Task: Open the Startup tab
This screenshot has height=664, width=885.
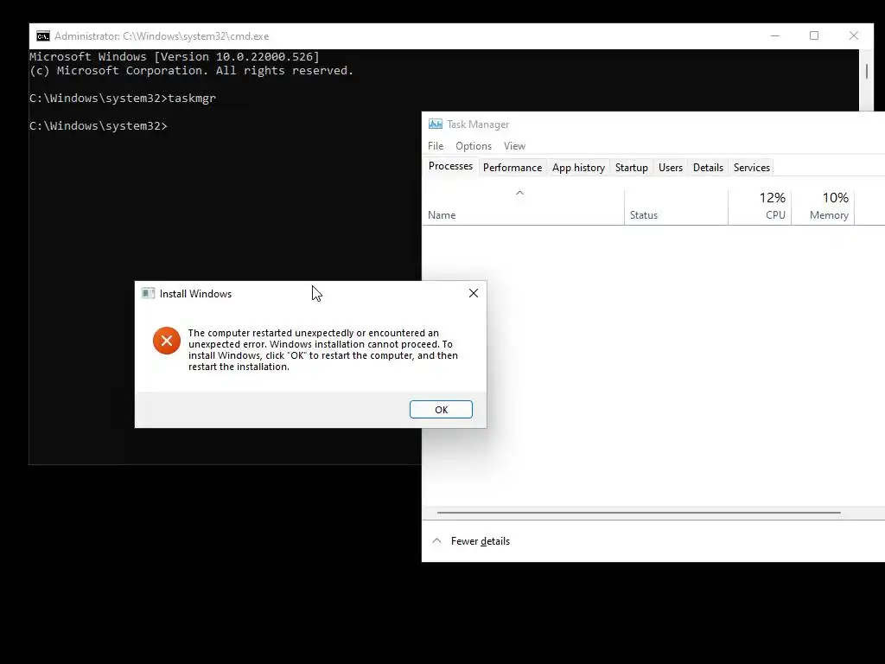Action: point(632,168)
